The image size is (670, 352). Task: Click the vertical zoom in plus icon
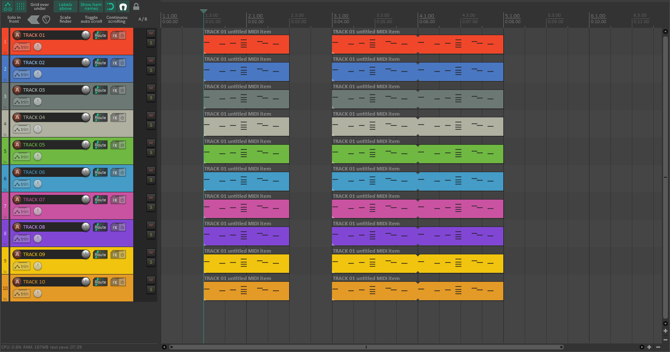coord(665,331)
